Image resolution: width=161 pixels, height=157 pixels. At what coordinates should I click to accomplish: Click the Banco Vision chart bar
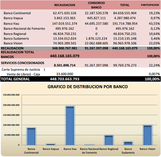pyautogui.click(x=148, y=135)
